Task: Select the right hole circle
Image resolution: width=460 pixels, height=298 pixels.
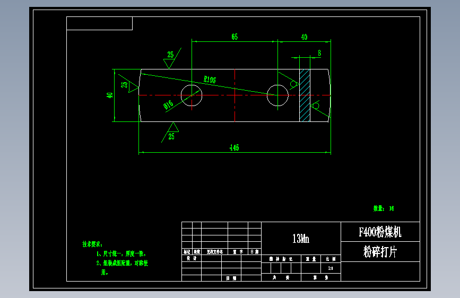Action: tap(277, 95)
